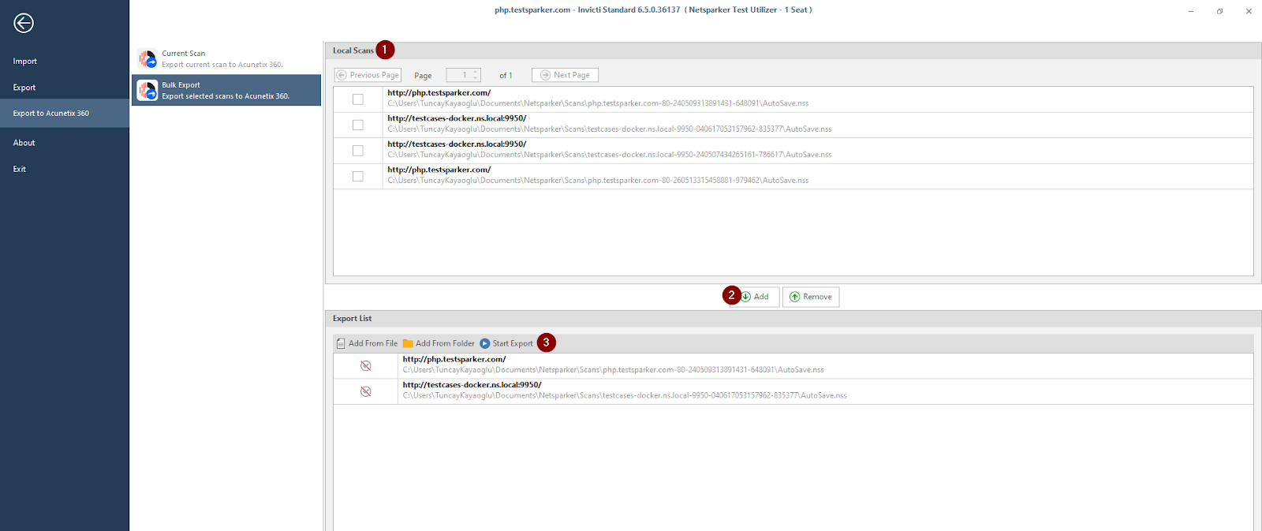Click the Start Export play icon
The height and width of the screenshot is (531, 1262).
pyautogui.click(x=485, y=343)
